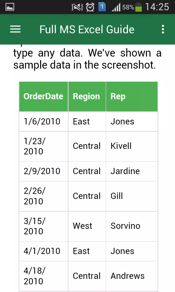
Task: Tap the alarm clock status icon
Action: pos(90,7)
